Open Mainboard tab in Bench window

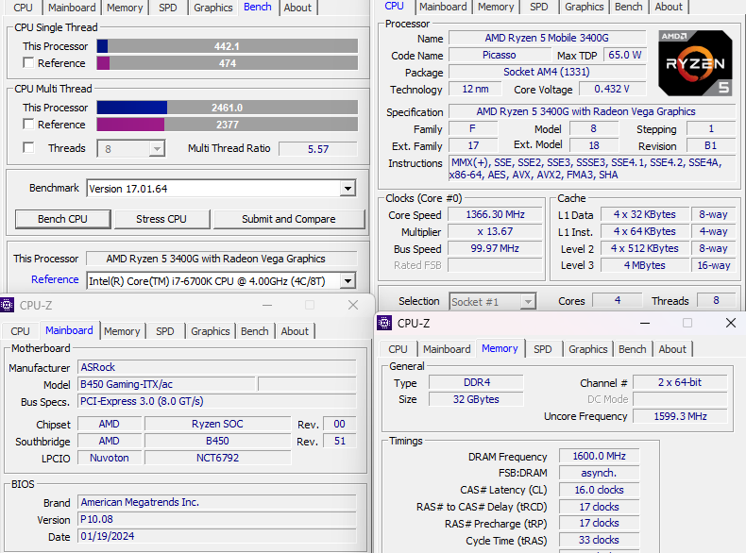point(72,8)
